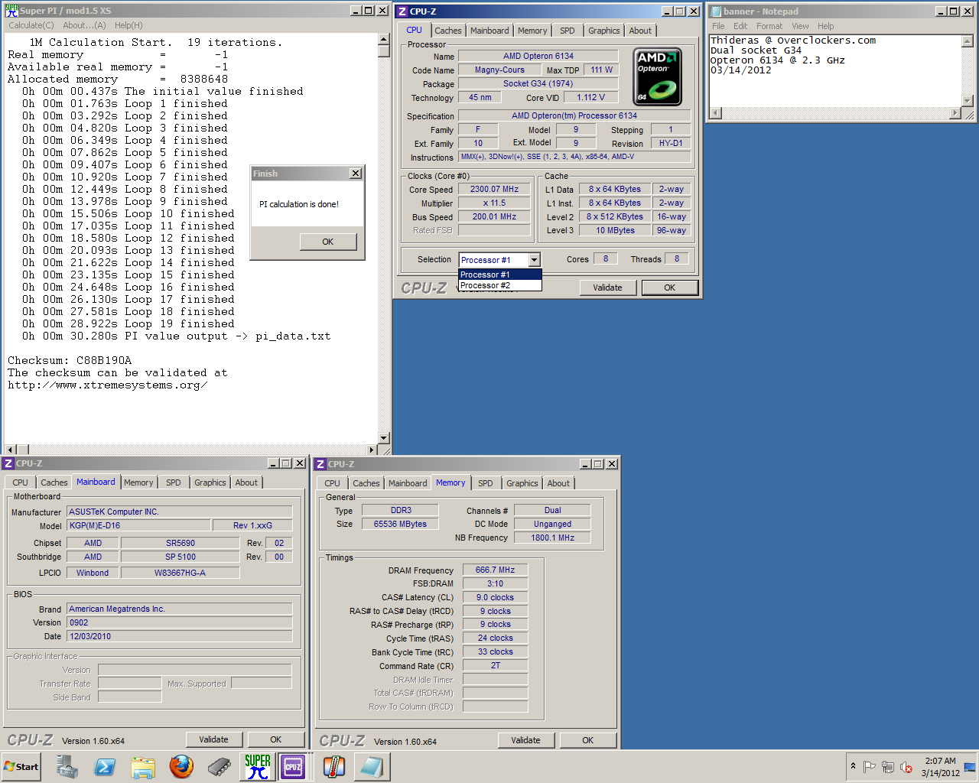The height and width of the screenshot is (783, 979).
Task: Click Super PI horizontal scrollbar right arrow
Action: 372,450
